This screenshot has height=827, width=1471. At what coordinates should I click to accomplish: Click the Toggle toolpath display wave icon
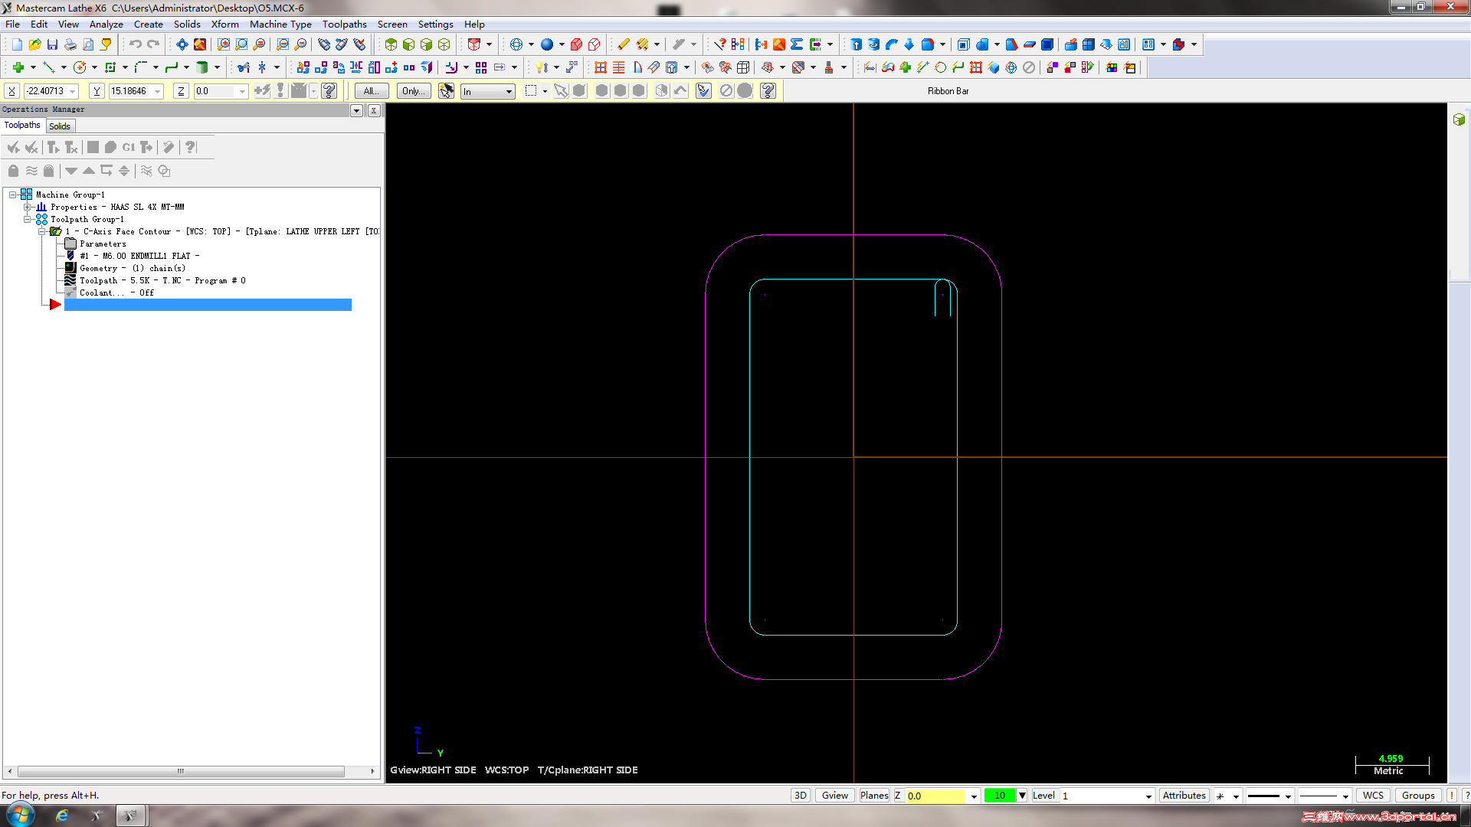pos(31,171)
